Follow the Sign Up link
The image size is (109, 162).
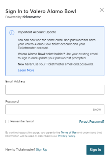pos(42,150)
